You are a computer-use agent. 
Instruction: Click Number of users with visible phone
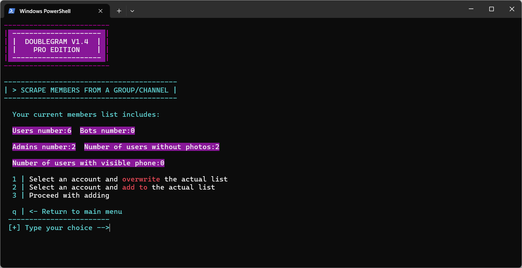[88, 163]
